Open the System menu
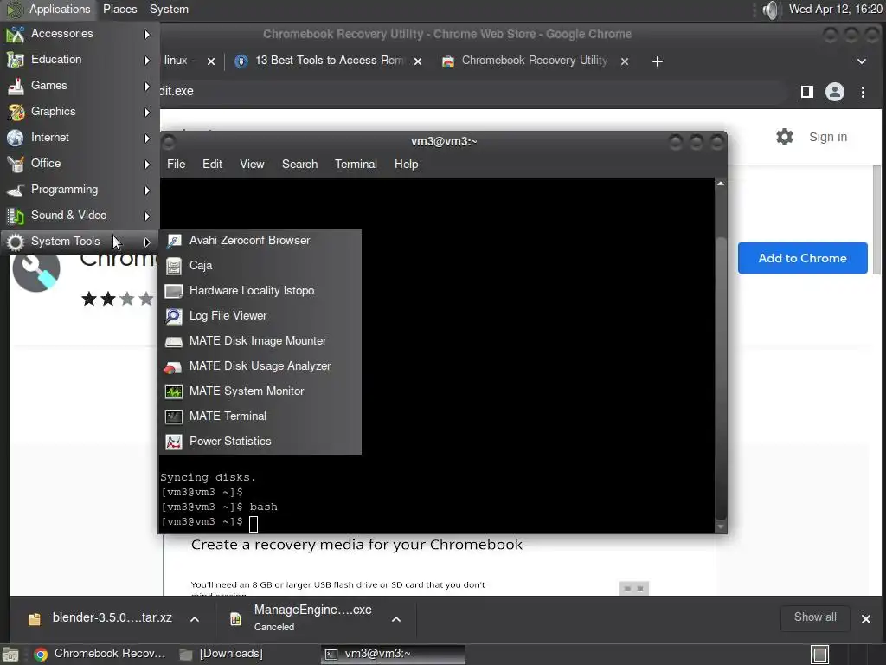The image size is (886, 665). (x=169, y=10)
